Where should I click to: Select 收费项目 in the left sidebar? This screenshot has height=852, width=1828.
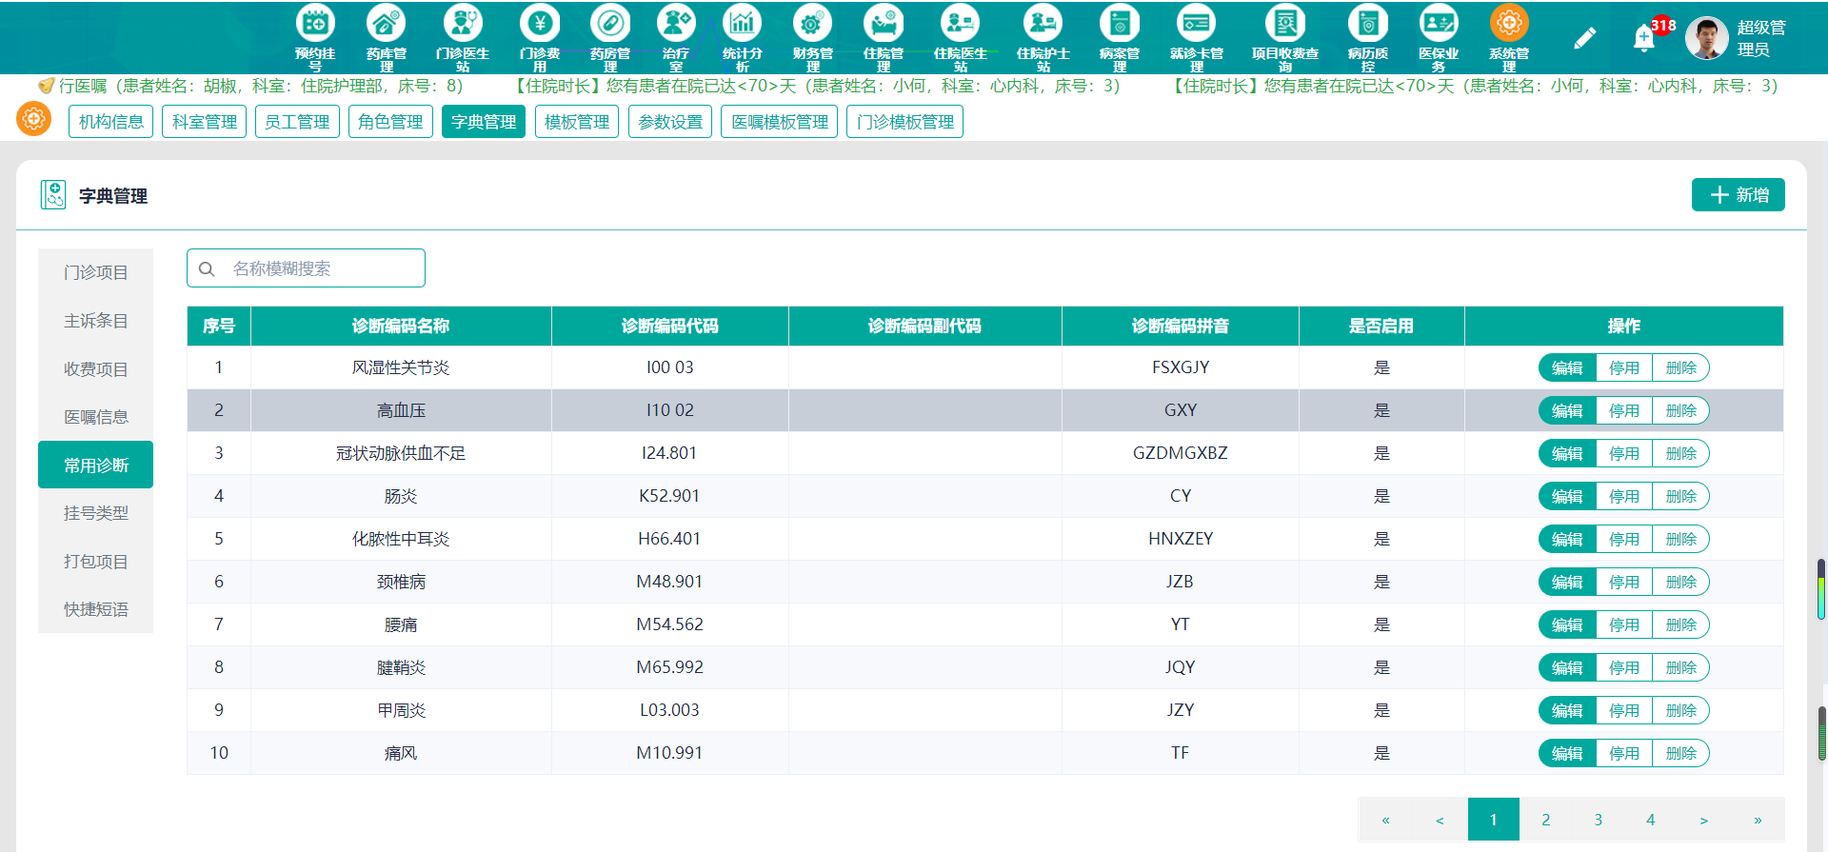pos(95,369)
